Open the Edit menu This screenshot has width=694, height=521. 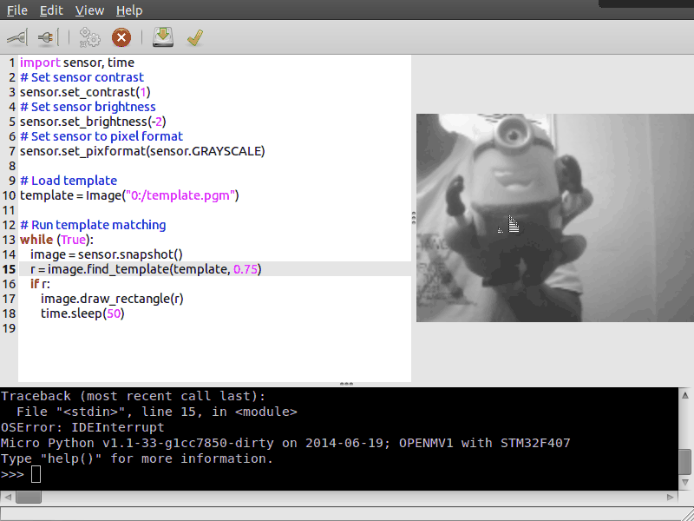(x=51, y=10)
